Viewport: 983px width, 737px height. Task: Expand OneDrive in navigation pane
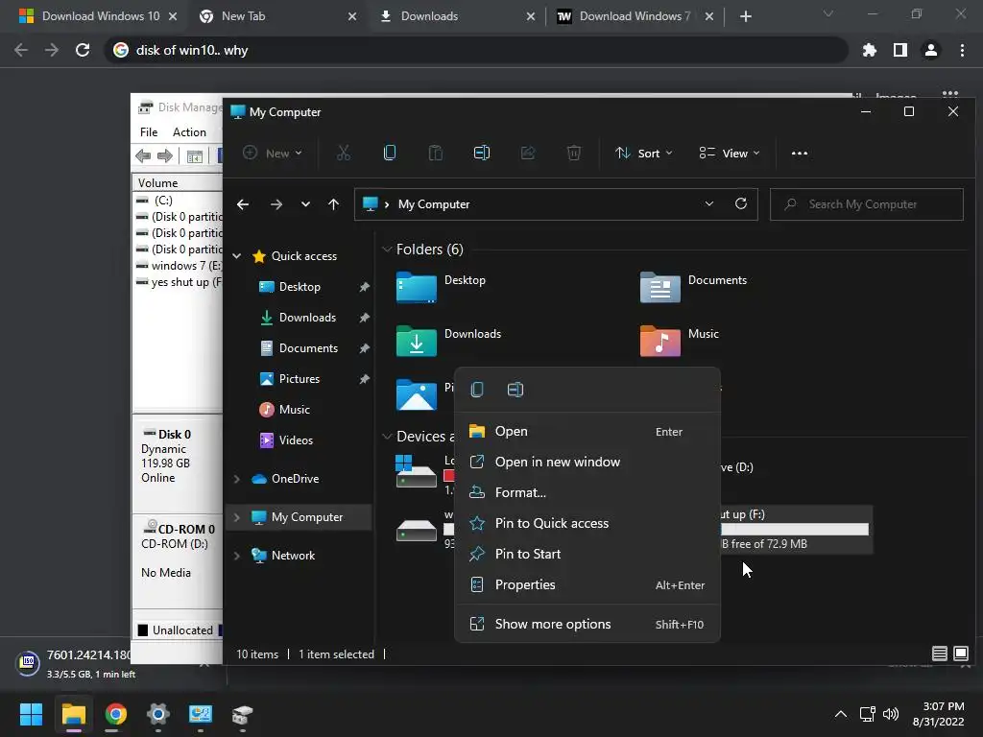coord(237,479)
